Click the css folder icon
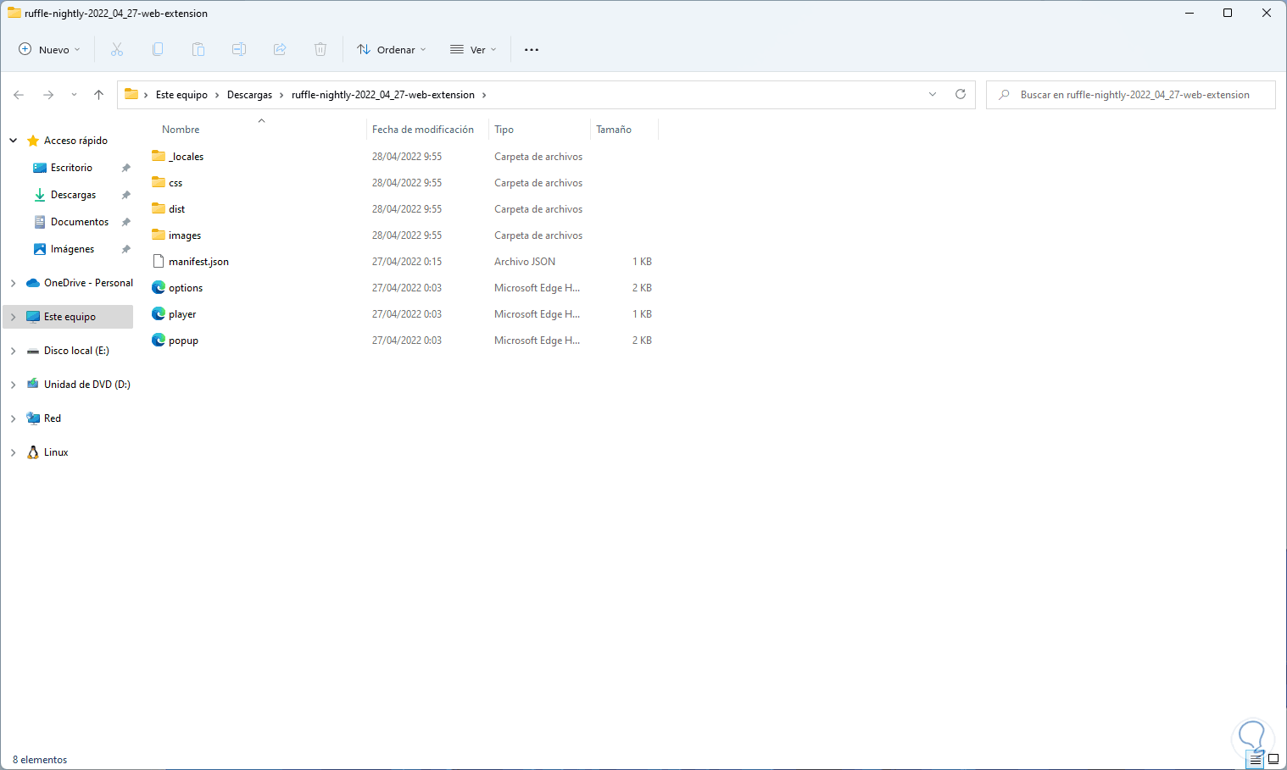This screenshot has width=1287, height=770. [x=159, y=182]
